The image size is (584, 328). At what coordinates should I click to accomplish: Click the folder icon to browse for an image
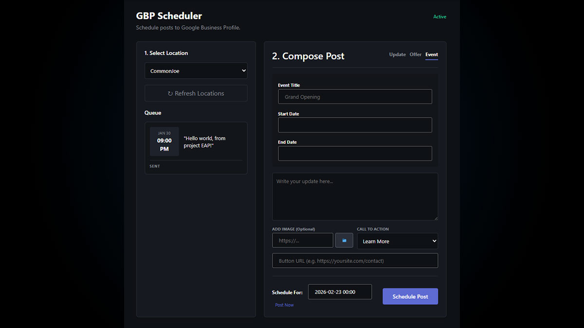(x=344, y=240)
